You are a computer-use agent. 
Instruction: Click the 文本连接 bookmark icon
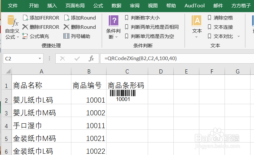(x=209, y=27)
